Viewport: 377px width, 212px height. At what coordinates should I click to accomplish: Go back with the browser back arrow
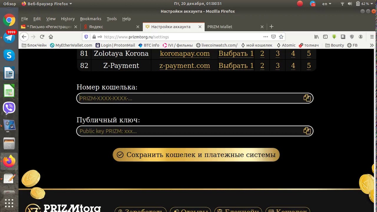pyautogui.click(x=24, y=37)
